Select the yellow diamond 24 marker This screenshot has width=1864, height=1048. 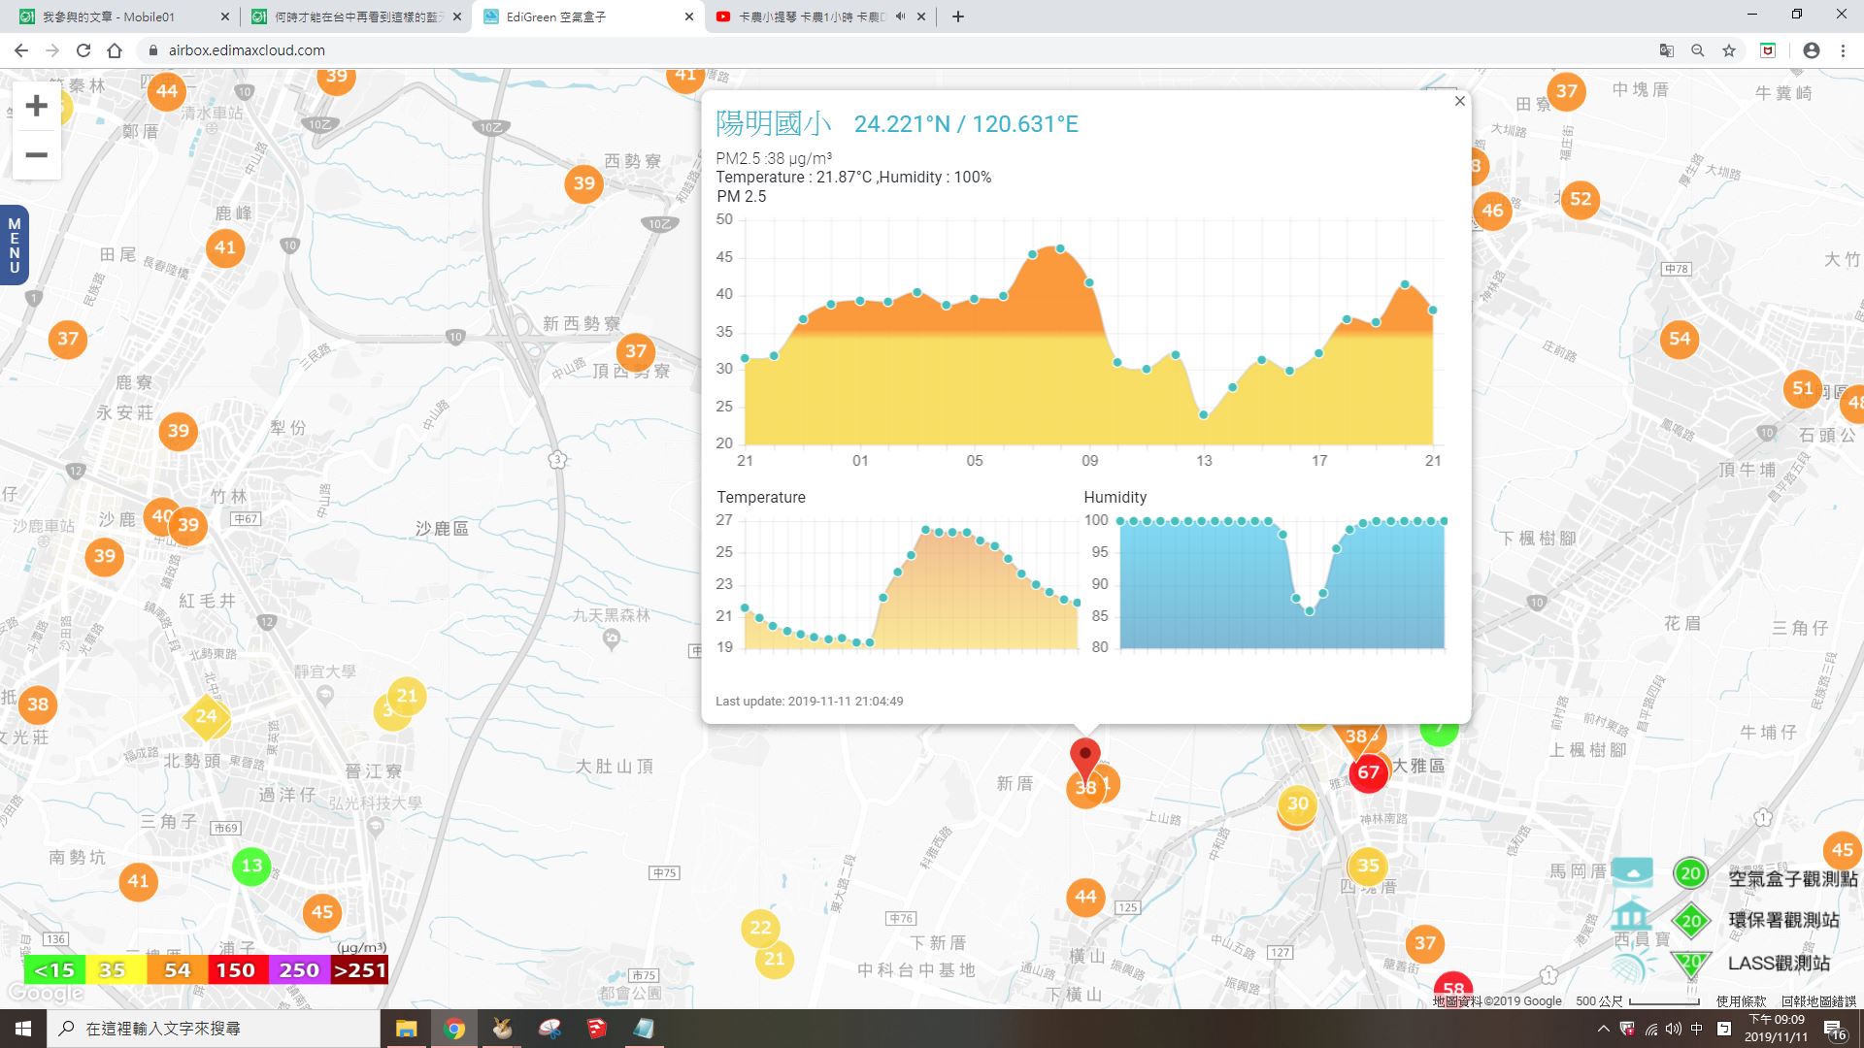206,717
